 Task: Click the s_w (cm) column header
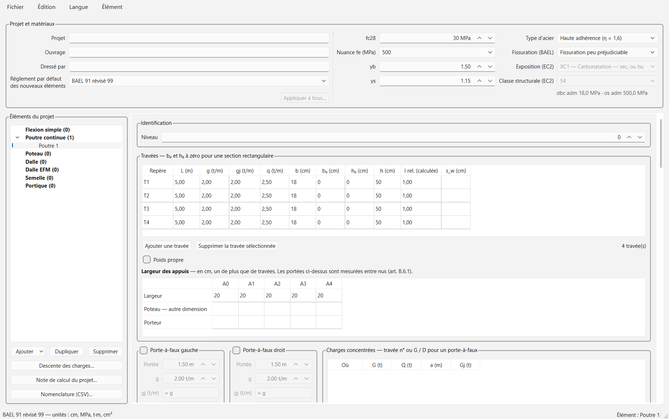456,171
